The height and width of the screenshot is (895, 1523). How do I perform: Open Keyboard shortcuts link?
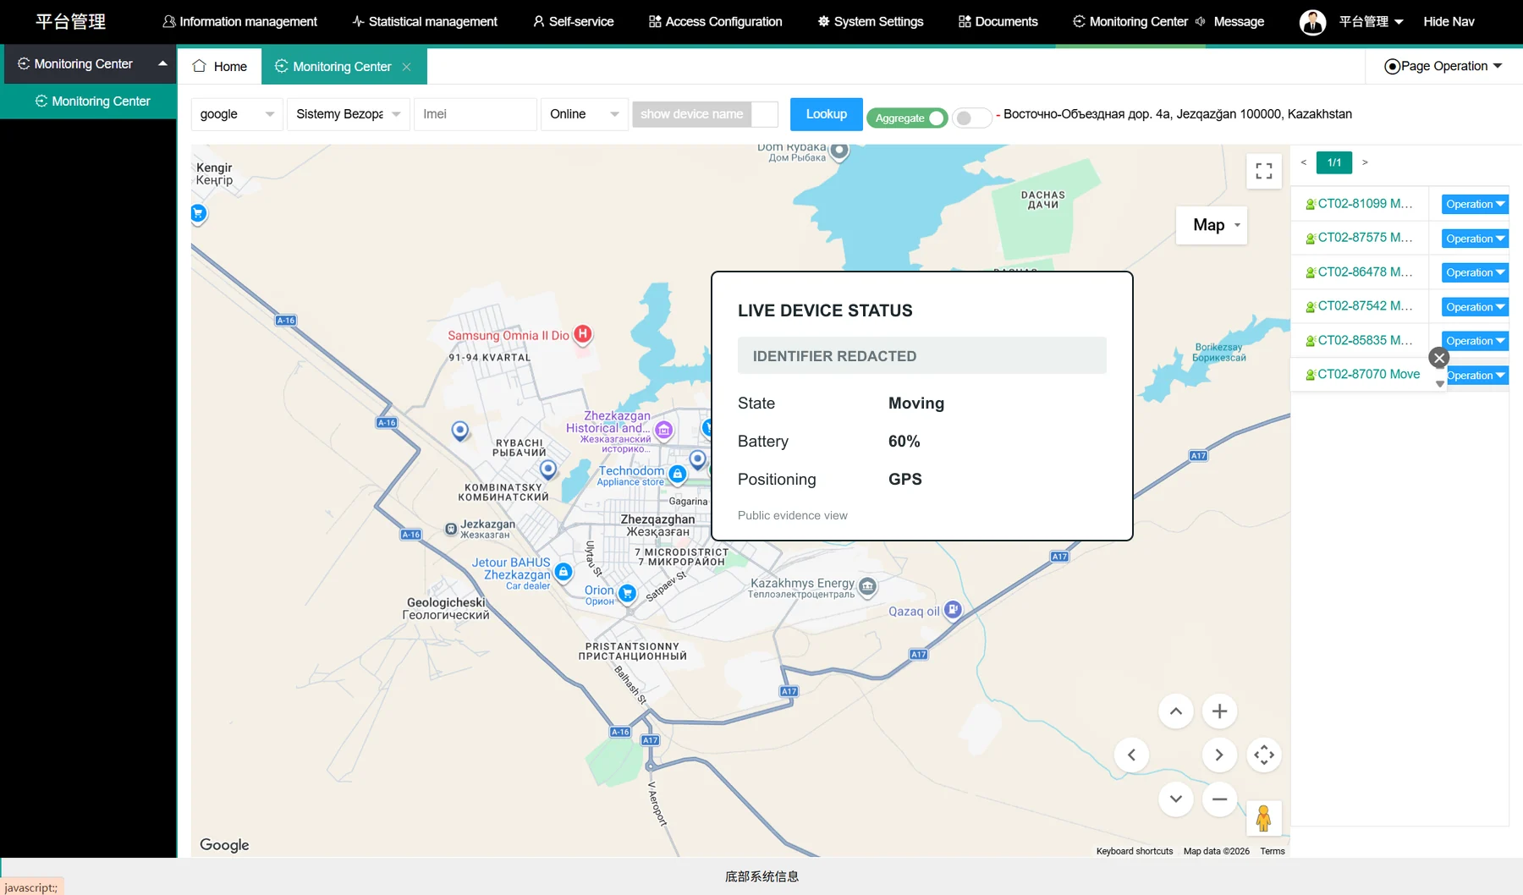1135,851
